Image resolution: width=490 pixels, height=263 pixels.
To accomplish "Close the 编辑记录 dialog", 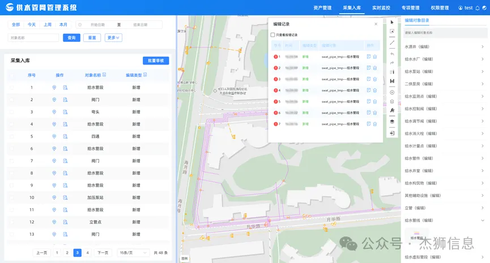I will pyautogui.click(x=376, y=24).
